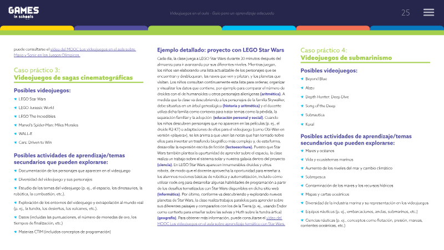The height and width of the screenshot is (250, 444).
Task: Click the Ejemplo detallado LEGO Star Wars heading
Action: [x=220, y=50]
